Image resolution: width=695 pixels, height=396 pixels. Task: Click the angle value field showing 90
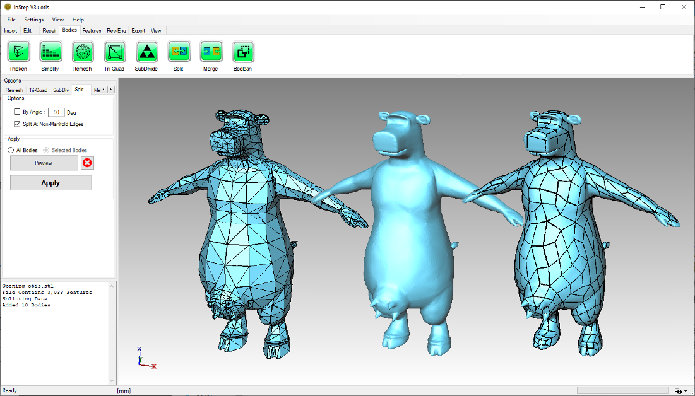56,112
